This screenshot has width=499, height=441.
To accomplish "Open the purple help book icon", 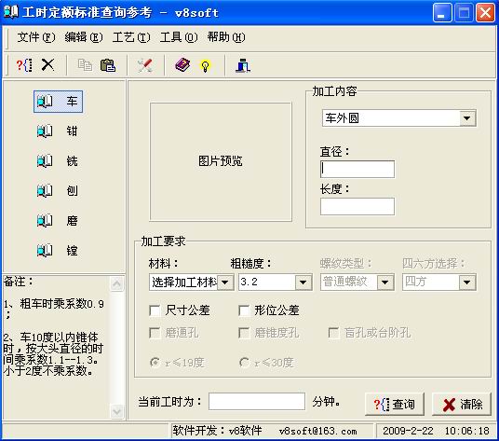I will coord(182,65).
